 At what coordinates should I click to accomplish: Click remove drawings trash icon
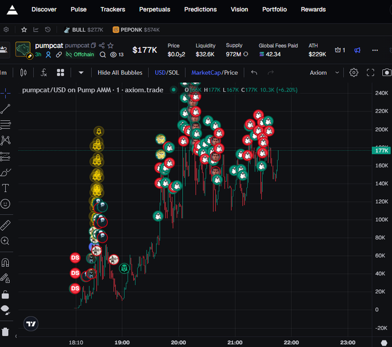[x=5, y=332]
